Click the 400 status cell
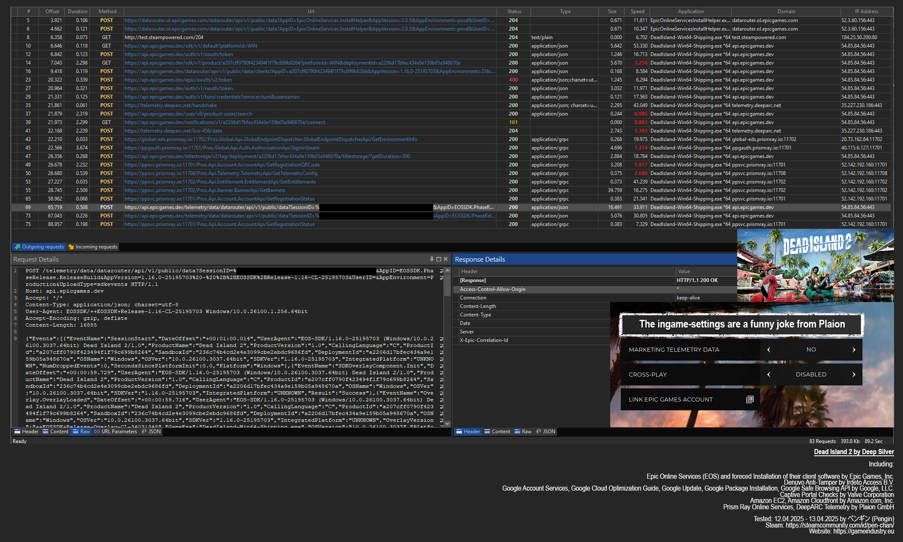 pyautogui.click(x=514, y=80)
